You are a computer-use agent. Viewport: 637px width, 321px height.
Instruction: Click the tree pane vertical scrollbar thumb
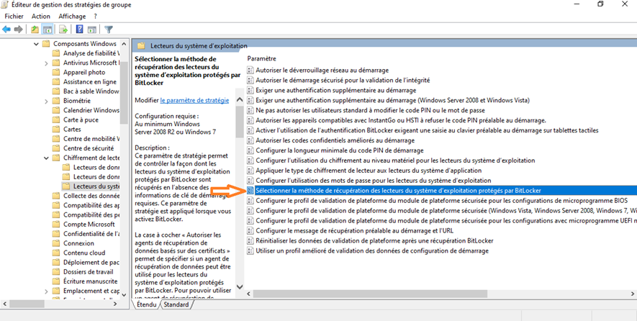coord(125,94)
